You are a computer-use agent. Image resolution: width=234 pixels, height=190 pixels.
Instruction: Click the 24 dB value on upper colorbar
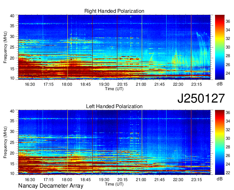point(228,73)
